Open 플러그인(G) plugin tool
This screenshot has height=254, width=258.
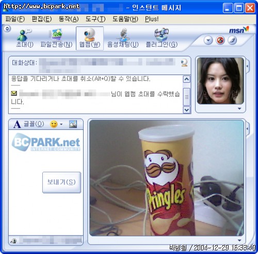click(x=162, y=38)
